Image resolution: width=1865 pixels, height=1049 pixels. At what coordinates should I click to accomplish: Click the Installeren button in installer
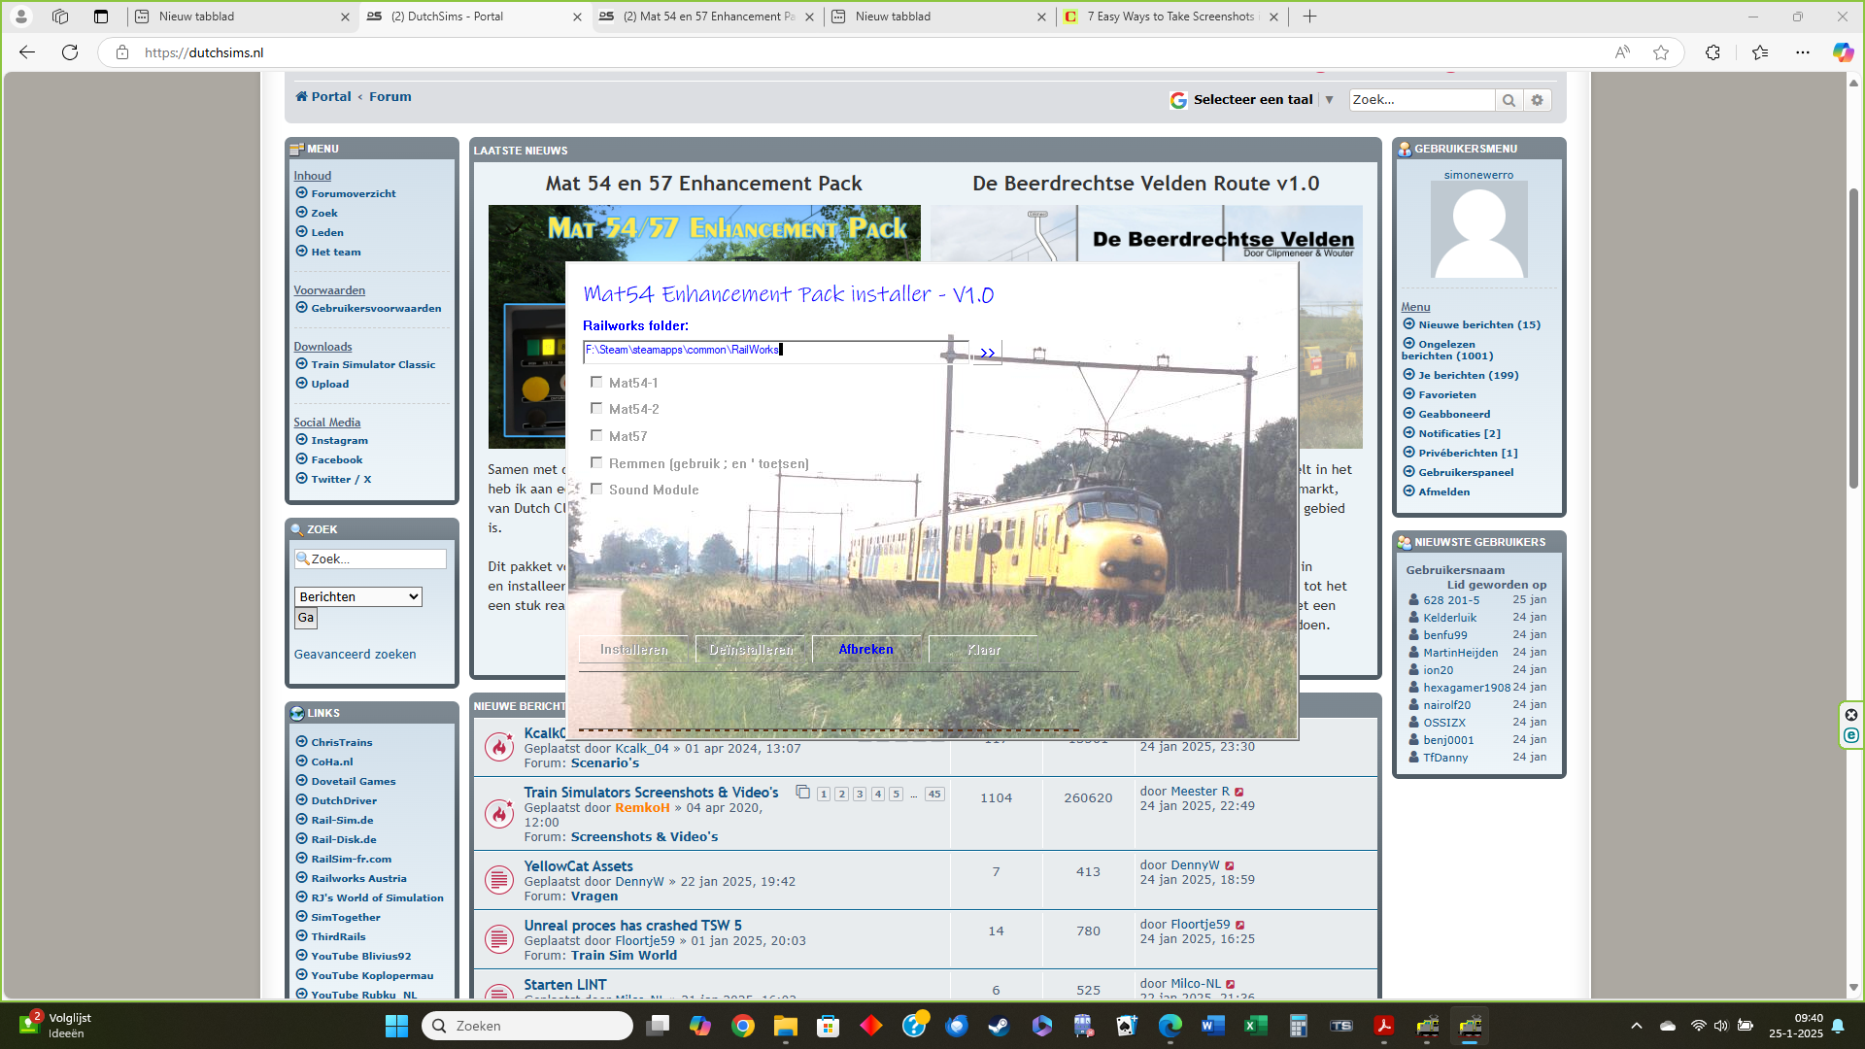coord(633,649)
